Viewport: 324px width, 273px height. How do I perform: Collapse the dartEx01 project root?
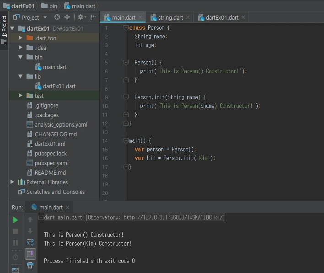12,28
